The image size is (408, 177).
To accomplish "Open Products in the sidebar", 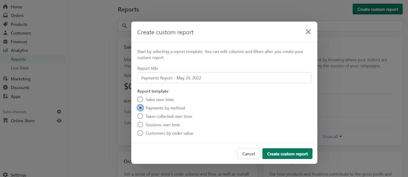I will tap(19, 24).
